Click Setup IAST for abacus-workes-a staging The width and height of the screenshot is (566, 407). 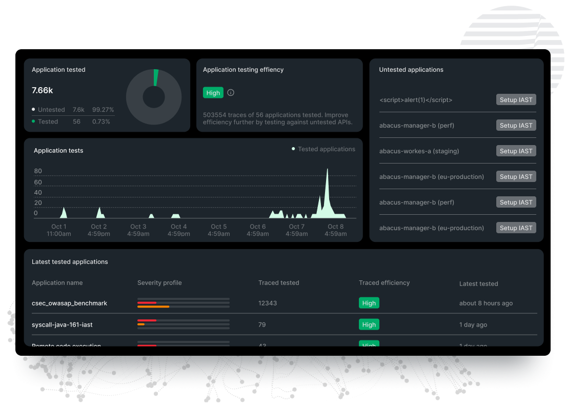tap(516, 151)
